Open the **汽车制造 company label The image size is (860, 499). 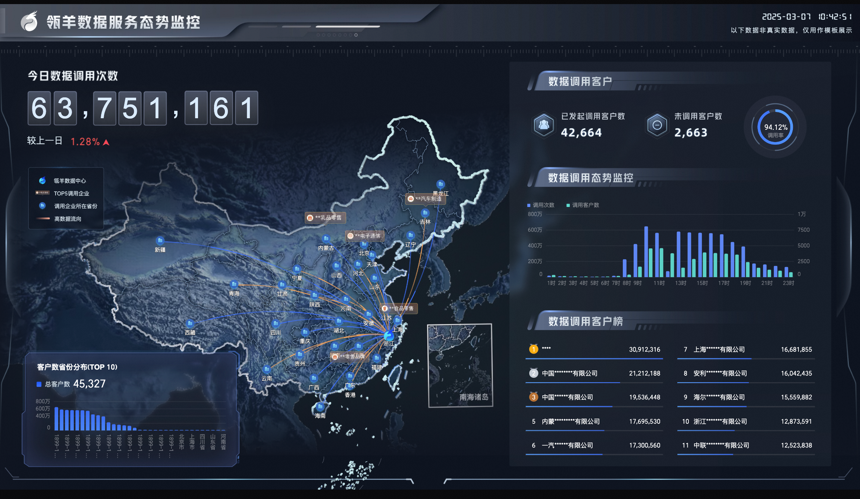coord(426,199)
